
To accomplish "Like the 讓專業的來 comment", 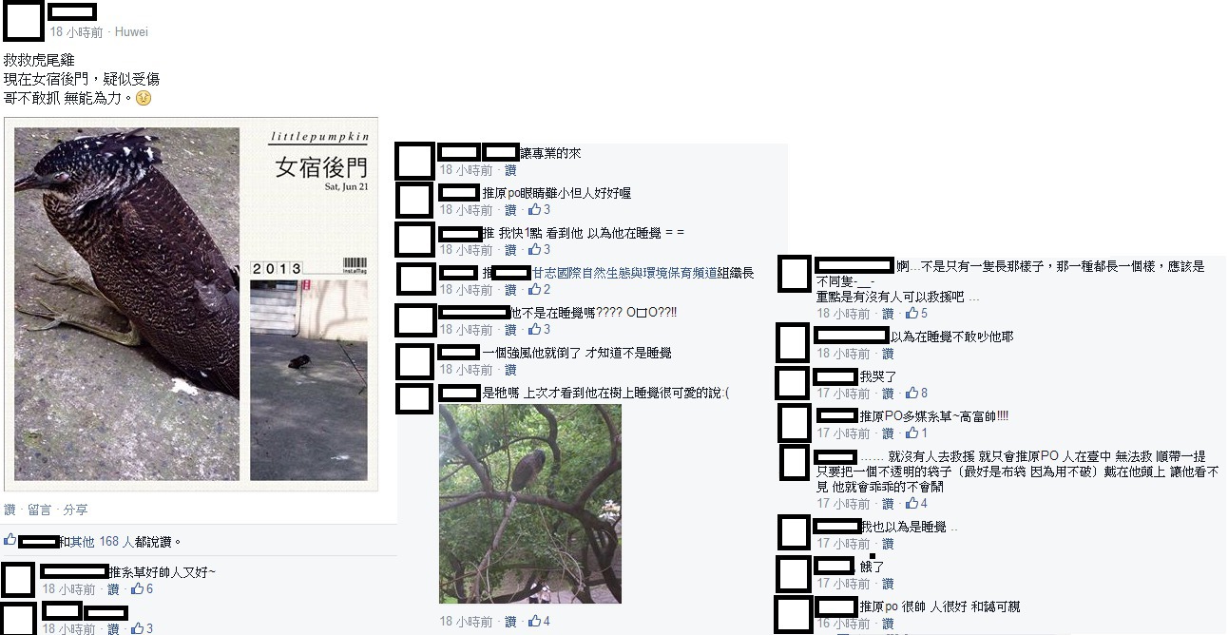I will click(510, 169).
